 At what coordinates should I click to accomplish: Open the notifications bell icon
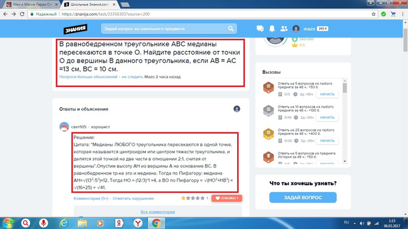point(272,29)
